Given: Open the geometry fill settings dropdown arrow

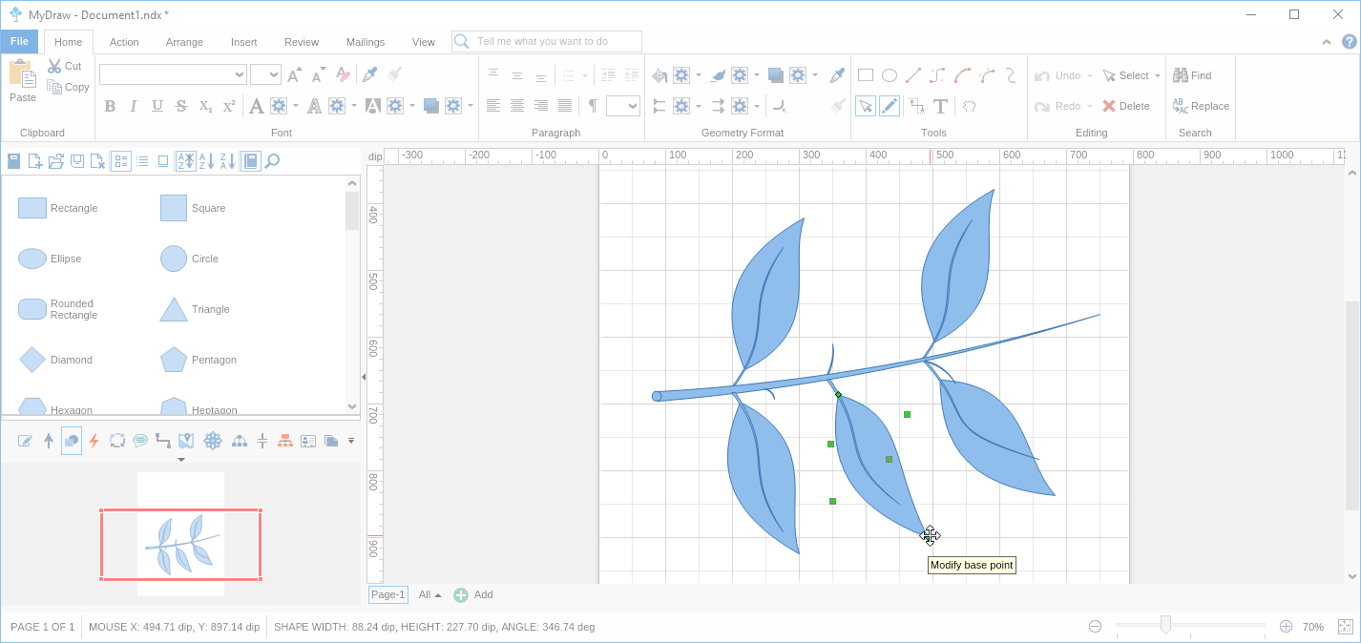Looking at the screenshot, I should 699,75.
